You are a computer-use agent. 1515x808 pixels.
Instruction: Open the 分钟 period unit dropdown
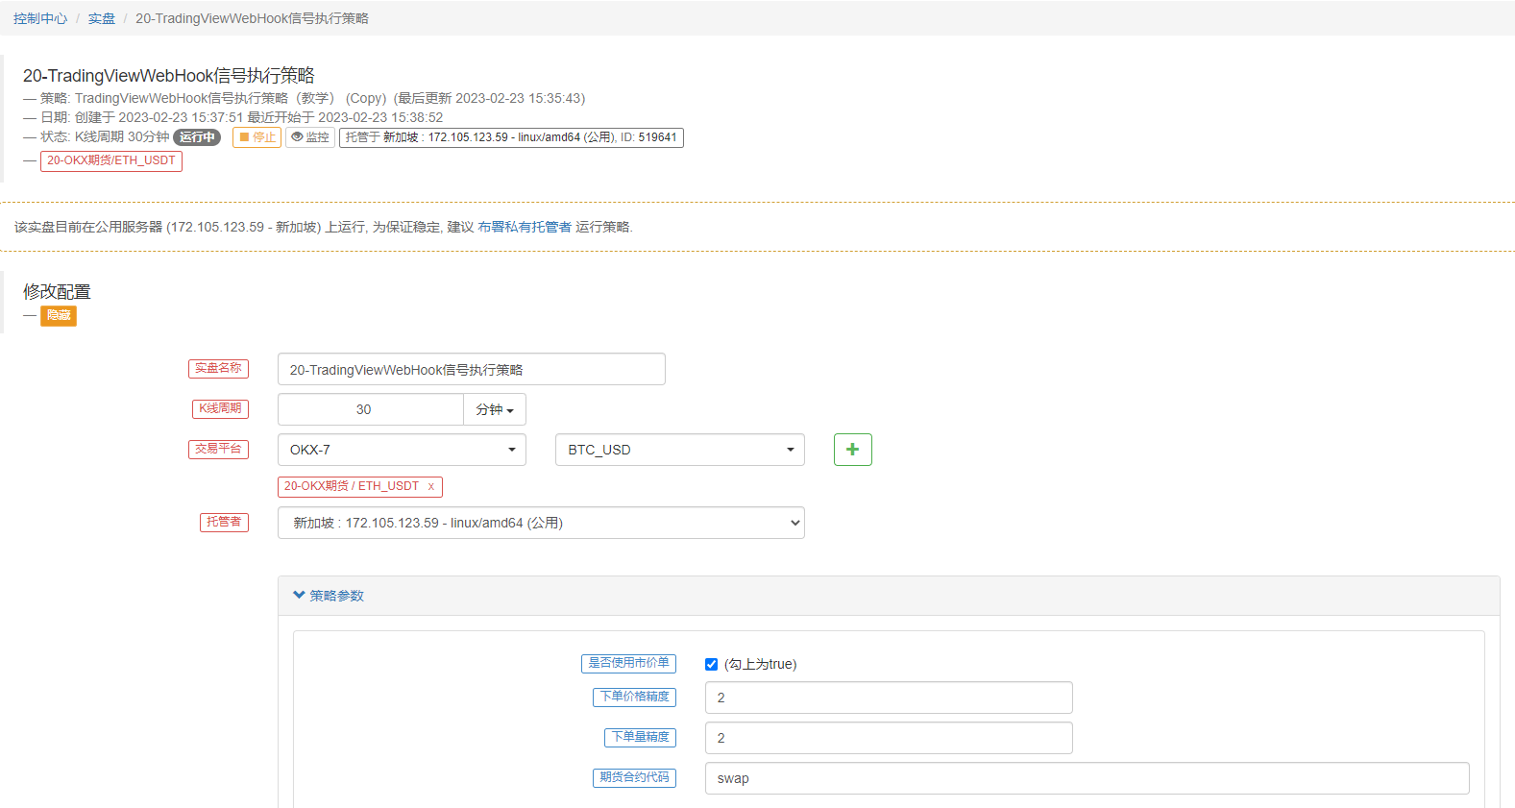pos(495,409)
